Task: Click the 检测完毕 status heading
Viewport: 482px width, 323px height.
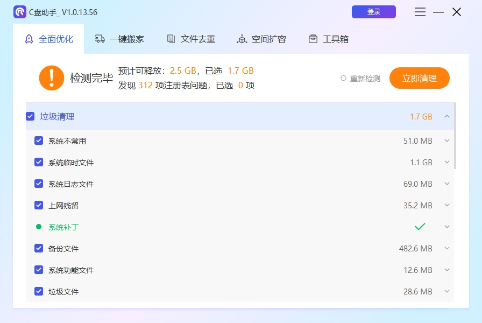Action: 91,78
